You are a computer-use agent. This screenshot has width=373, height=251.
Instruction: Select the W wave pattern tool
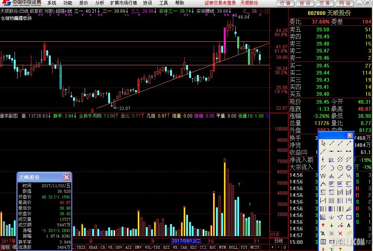pyautogui.click(x=323, y=176)
